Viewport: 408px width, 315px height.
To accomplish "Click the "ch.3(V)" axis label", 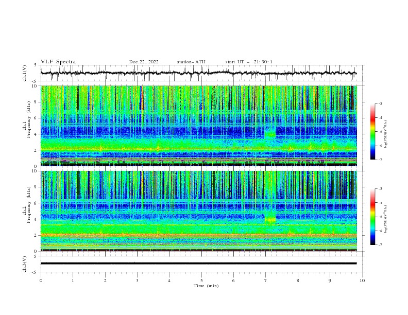I will pos(25,264).
